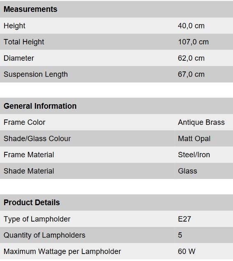Select the Frame Material row
Viewport: 233px width, 261px height.
coord(116,155)
